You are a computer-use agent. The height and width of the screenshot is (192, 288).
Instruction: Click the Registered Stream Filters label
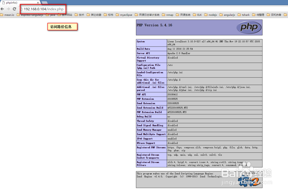[x=148, y=164]
